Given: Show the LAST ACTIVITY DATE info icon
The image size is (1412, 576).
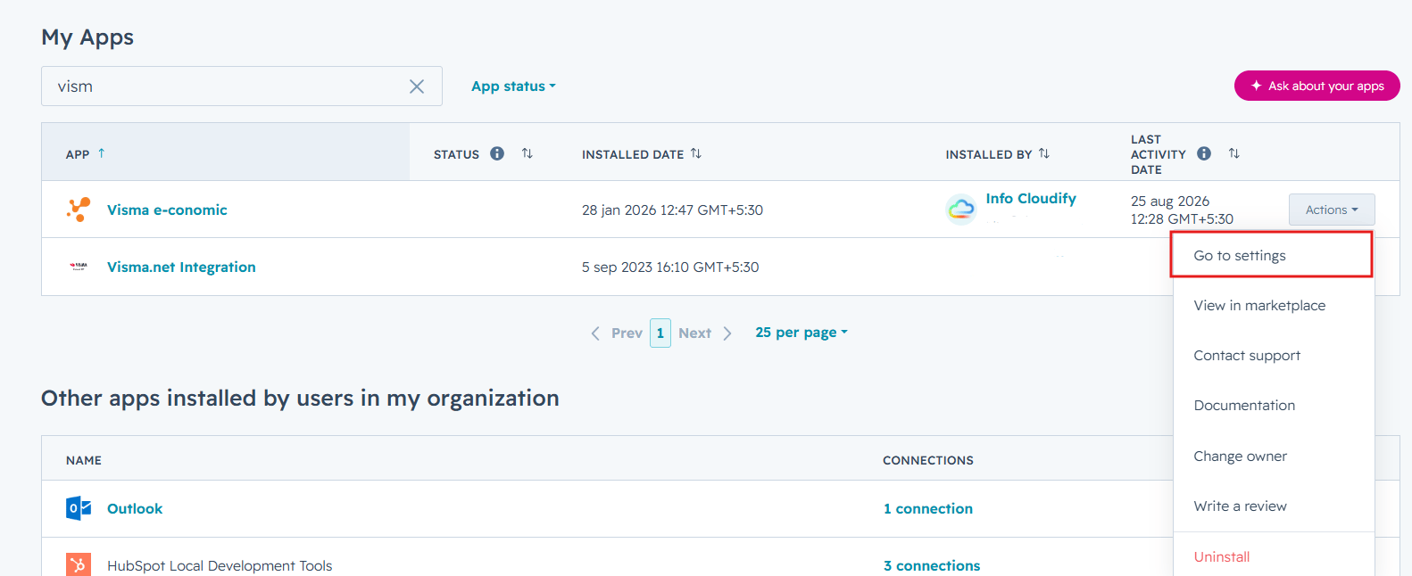Looking at the screenshot, I should click(1204, 153).
